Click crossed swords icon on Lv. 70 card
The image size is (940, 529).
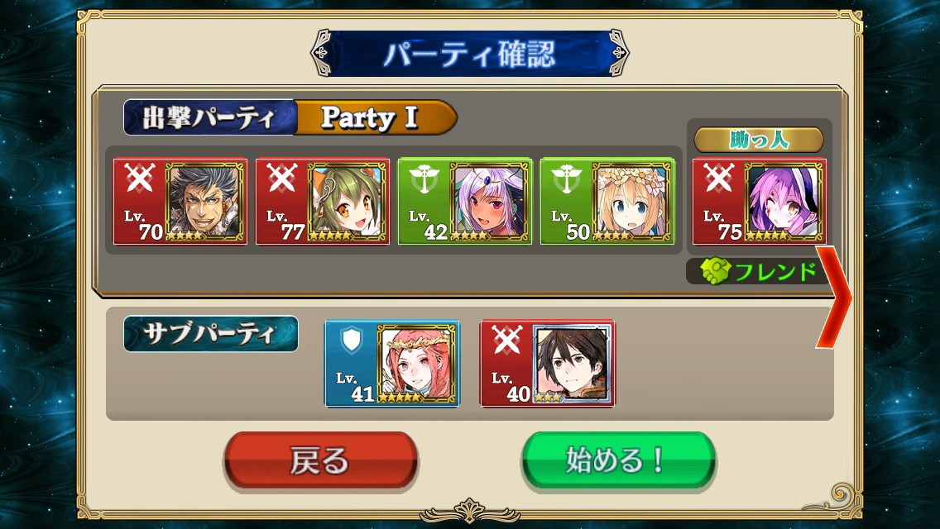(x=140, y=178)
